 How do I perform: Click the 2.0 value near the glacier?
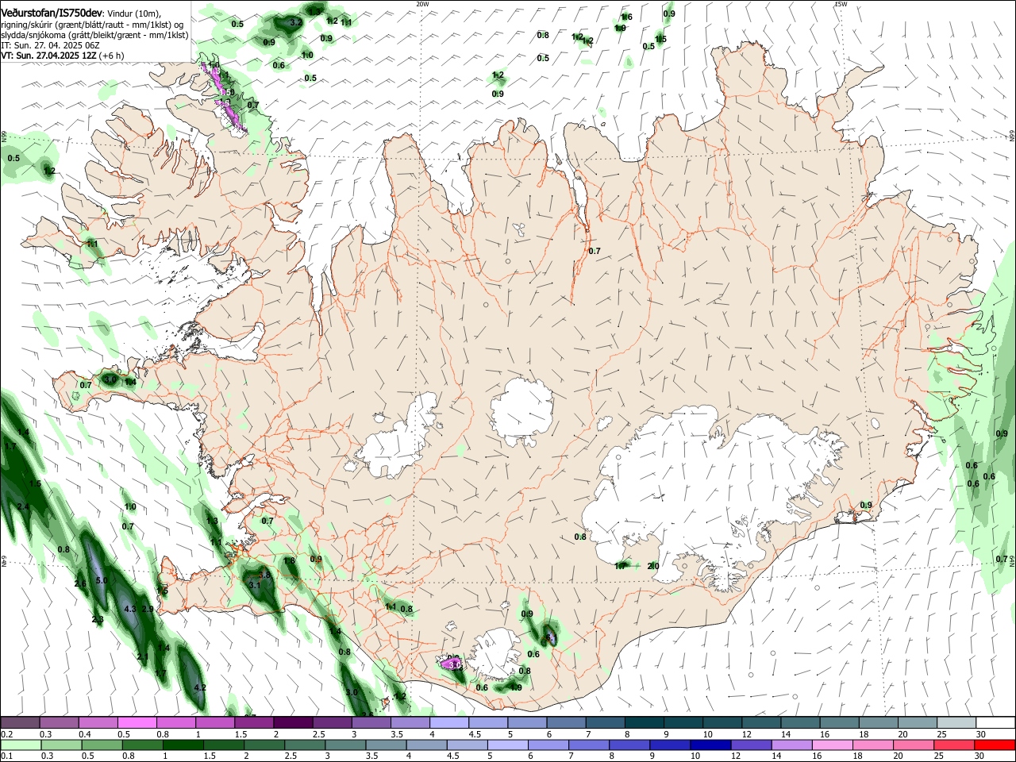[653, 566]
